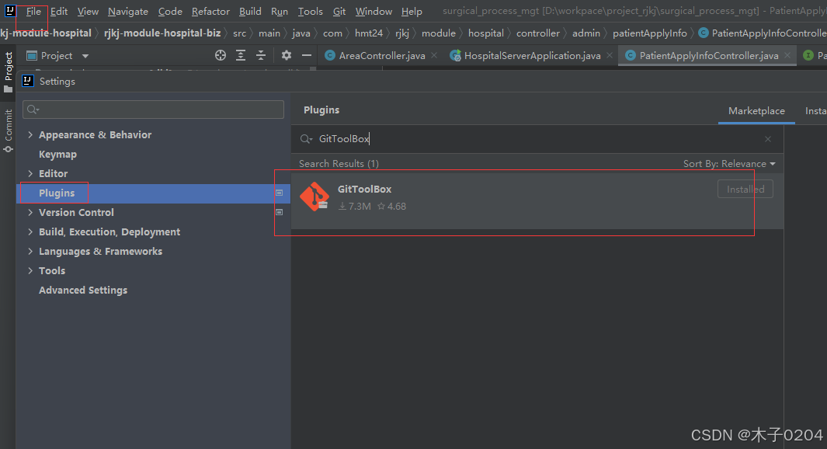Viewport: 827px width, 449px height.
Task: Open the Edit menu
Action: click(58, 11)
